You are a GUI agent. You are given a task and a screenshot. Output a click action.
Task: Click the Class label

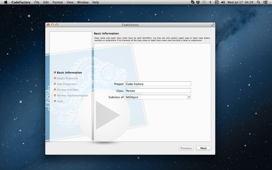tap(120, 91)
